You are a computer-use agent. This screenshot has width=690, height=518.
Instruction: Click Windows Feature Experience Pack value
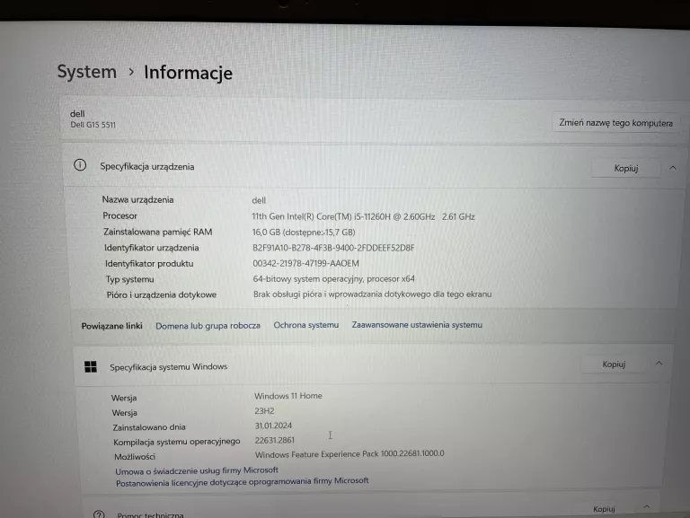point(349,453)
